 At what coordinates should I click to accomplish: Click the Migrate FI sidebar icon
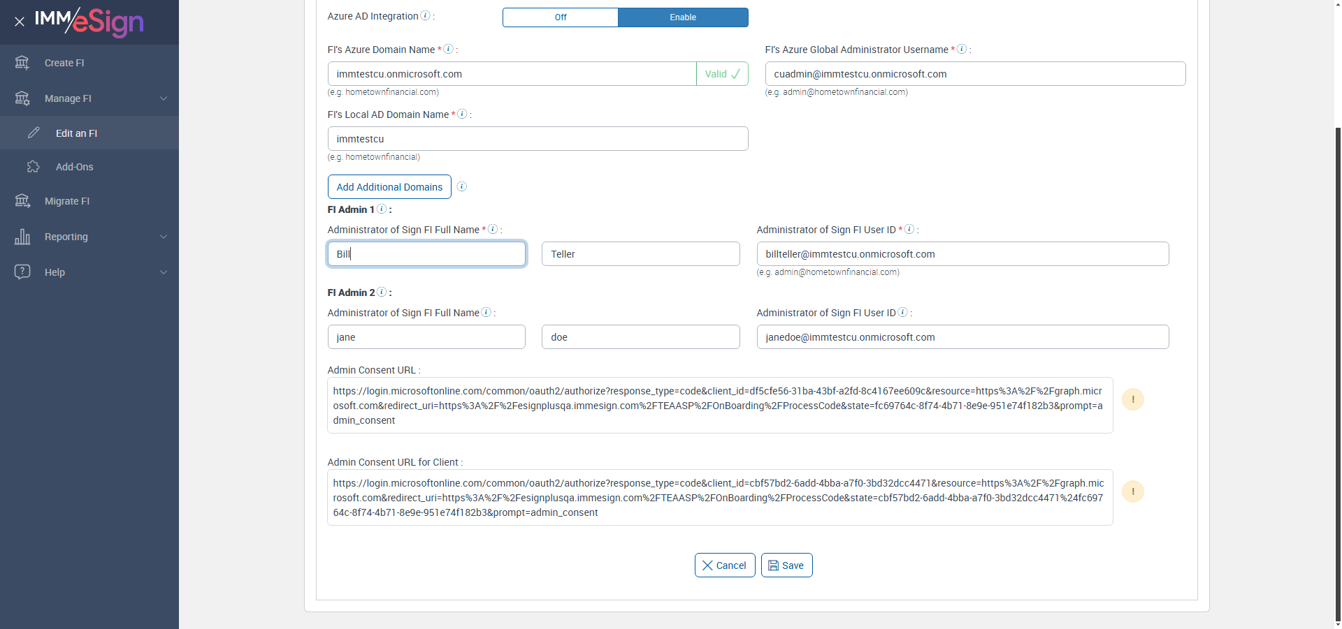pyautogui.click(x=22, y=201)
